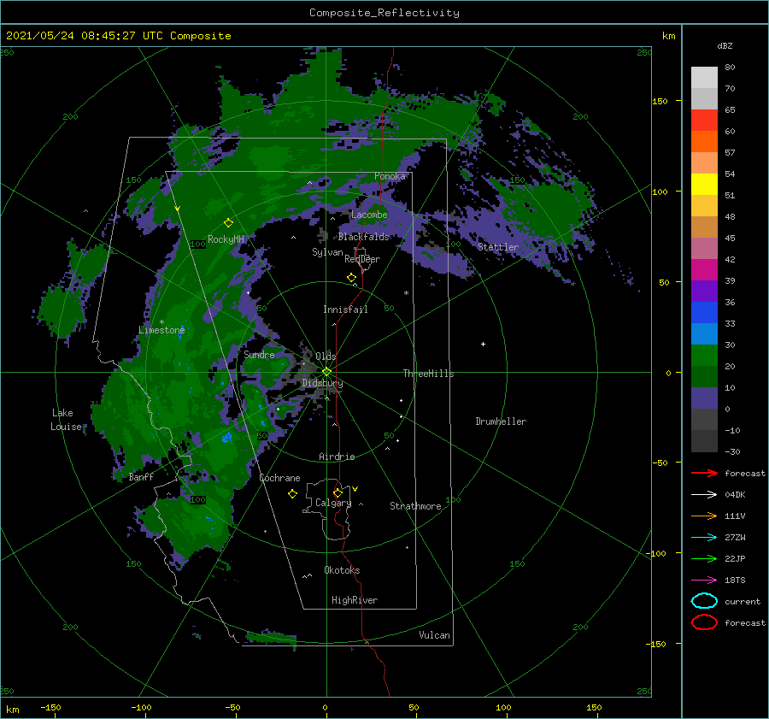Image resolution: width=769 pixels, height=719 pixels.
Task: Click the brown-orange 48 dBZ swatch
Action: pos(704,227)
